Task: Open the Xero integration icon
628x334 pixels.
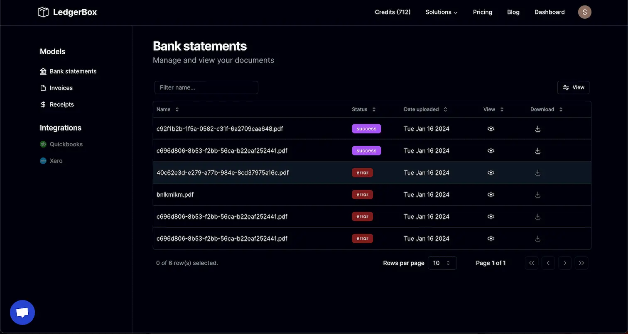Action: pos(43,160)
